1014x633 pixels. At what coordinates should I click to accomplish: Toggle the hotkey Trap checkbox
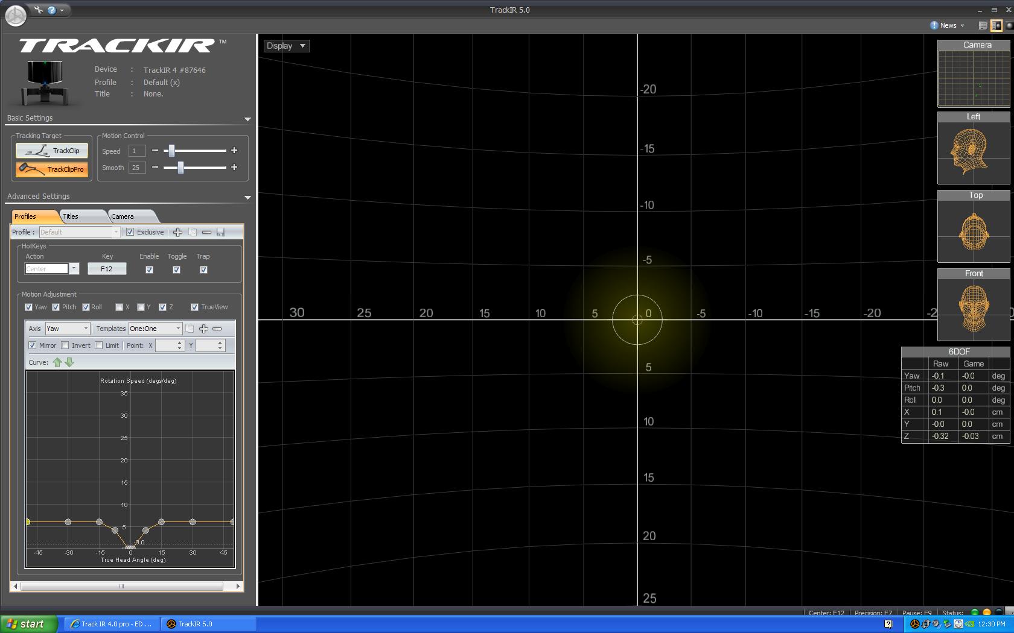(203, 269)
